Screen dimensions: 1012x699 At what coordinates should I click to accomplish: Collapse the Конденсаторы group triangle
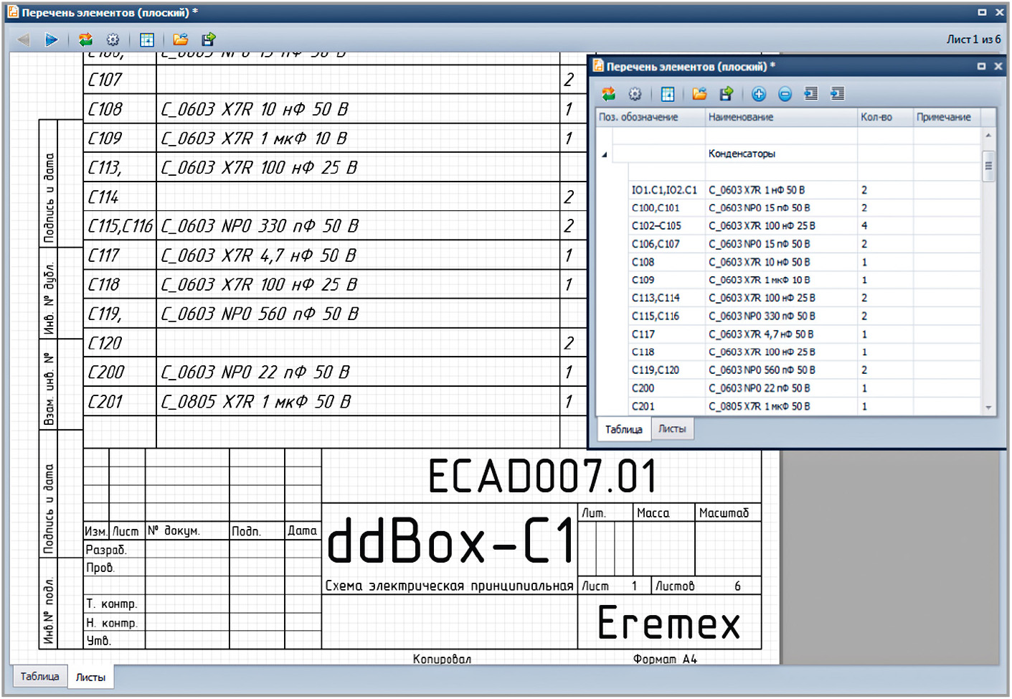tap(604, 154)
